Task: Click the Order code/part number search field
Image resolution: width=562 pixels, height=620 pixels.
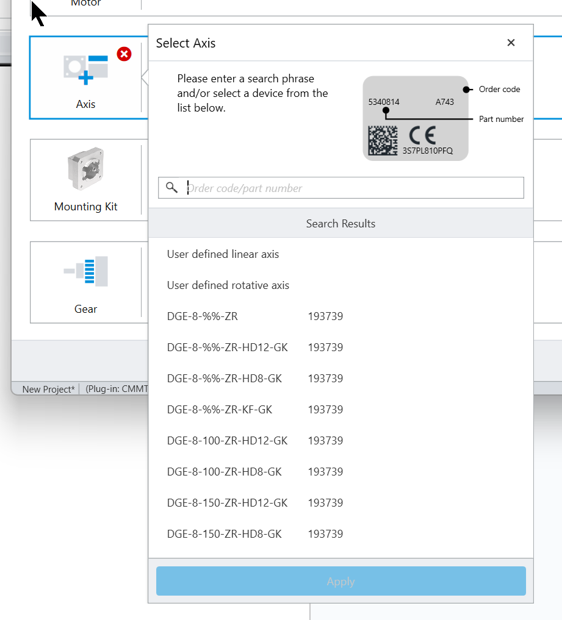Action: [341, 188]
